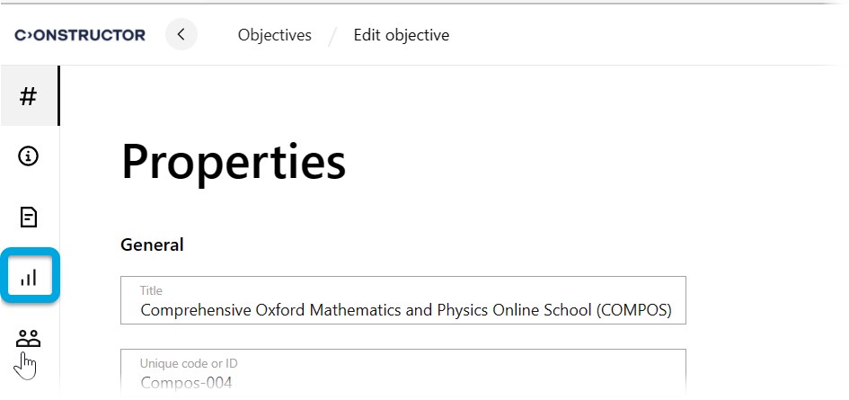The width and height of the screenshot is (849, 400).
Task: Click the Edit objective breadcrumb
Action: tap(402, 35)
